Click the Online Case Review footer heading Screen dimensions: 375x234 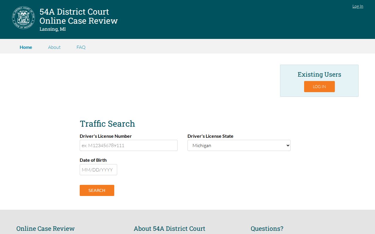45,228
